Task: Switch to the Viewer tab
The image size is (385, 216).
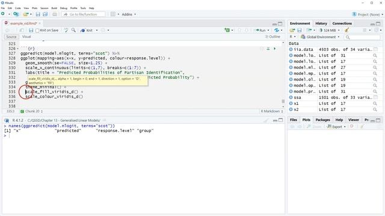Action: point(353,120)
